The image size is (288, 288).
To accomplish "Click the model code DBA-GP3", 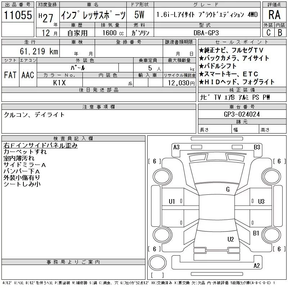I will coord(206,33).
